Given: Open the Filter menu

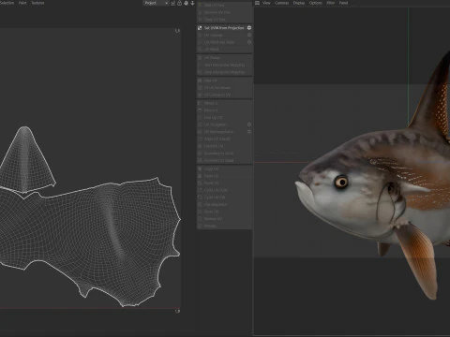Looking at the screenshot, I should 331,3.
